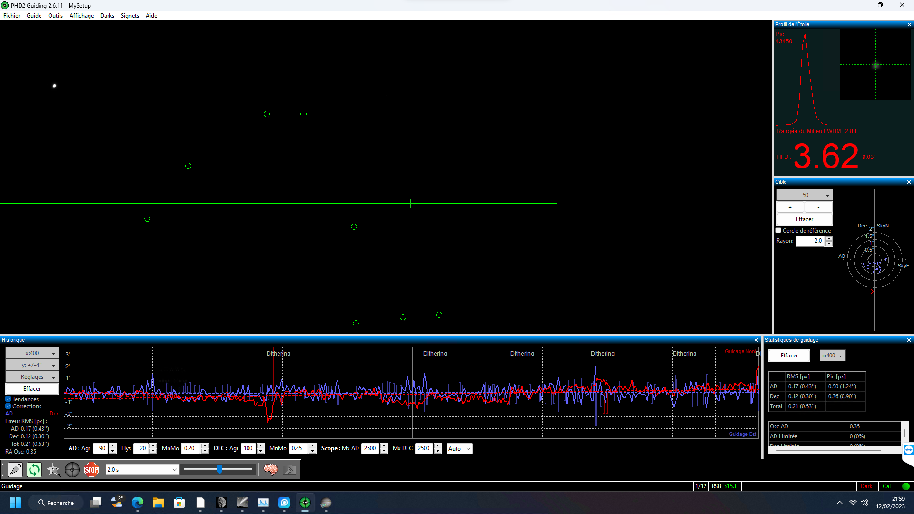Click the plus zoom button in Cible
Image resolution: width=914 pixels, height=514 pixels.
[x=790, y=207]
